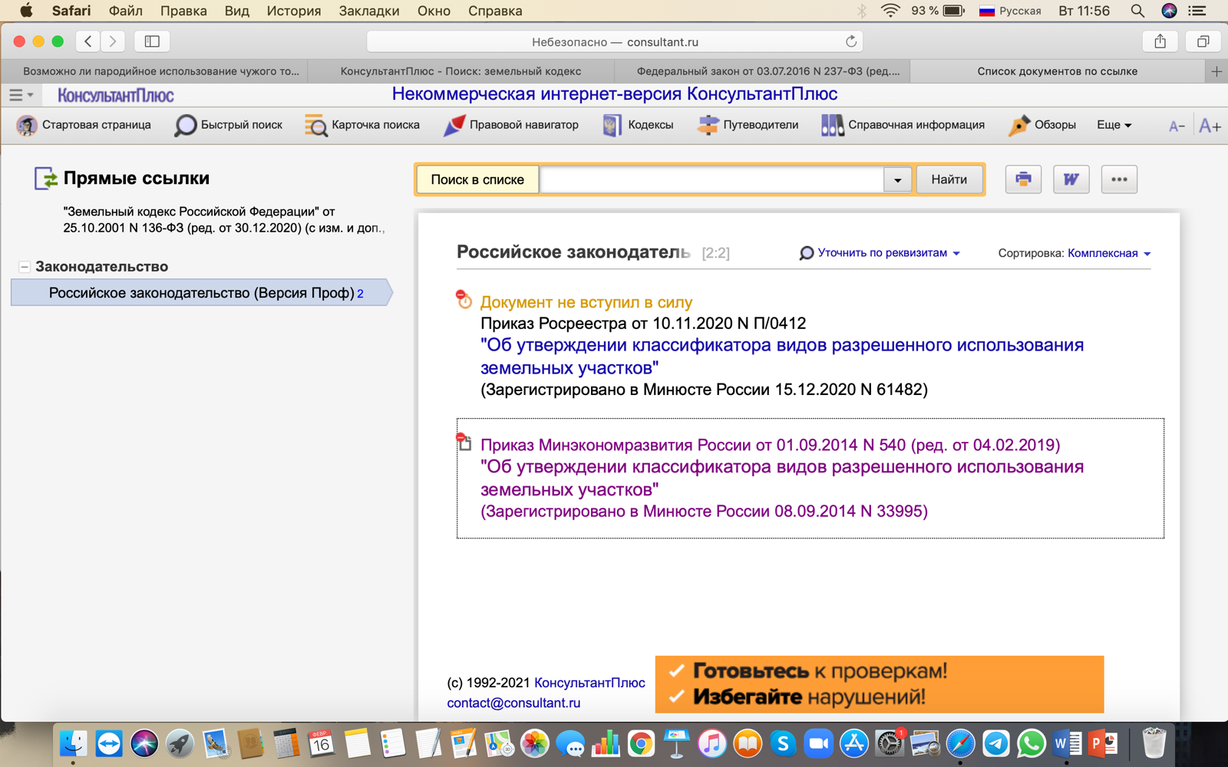Focus the Поиск в списке input field
The image size is (1228, 767).
point(712,179)
